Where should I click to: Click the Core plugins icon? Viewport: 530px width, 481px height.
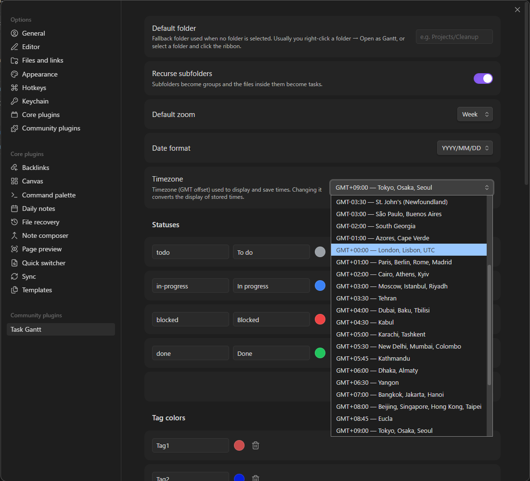(14, 115)
